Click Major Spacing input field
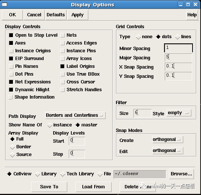 (x=178, y=57)
